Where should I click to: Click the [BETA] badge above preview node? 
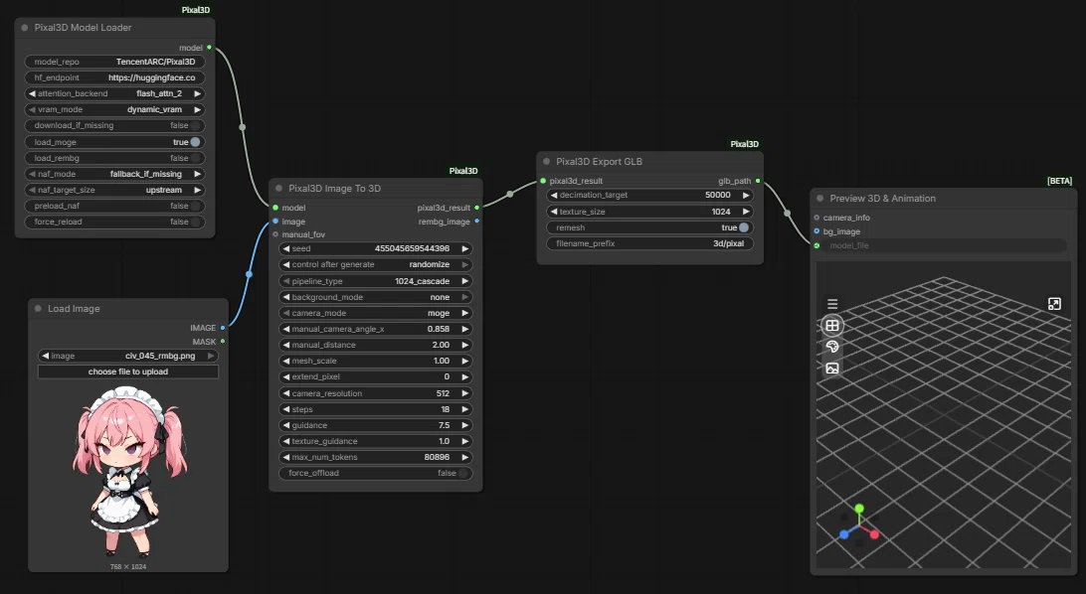(x=1060, y=181)
